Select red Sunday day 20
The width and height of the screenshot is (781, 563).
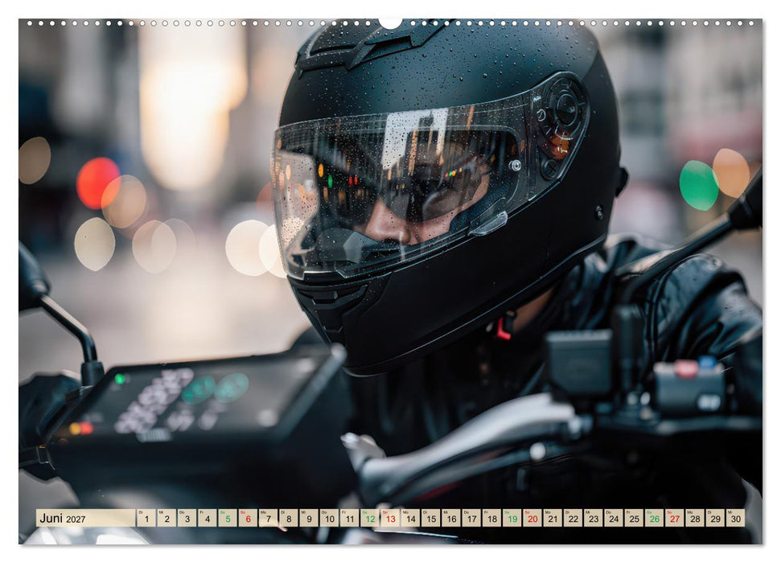(x=532, y=518)
